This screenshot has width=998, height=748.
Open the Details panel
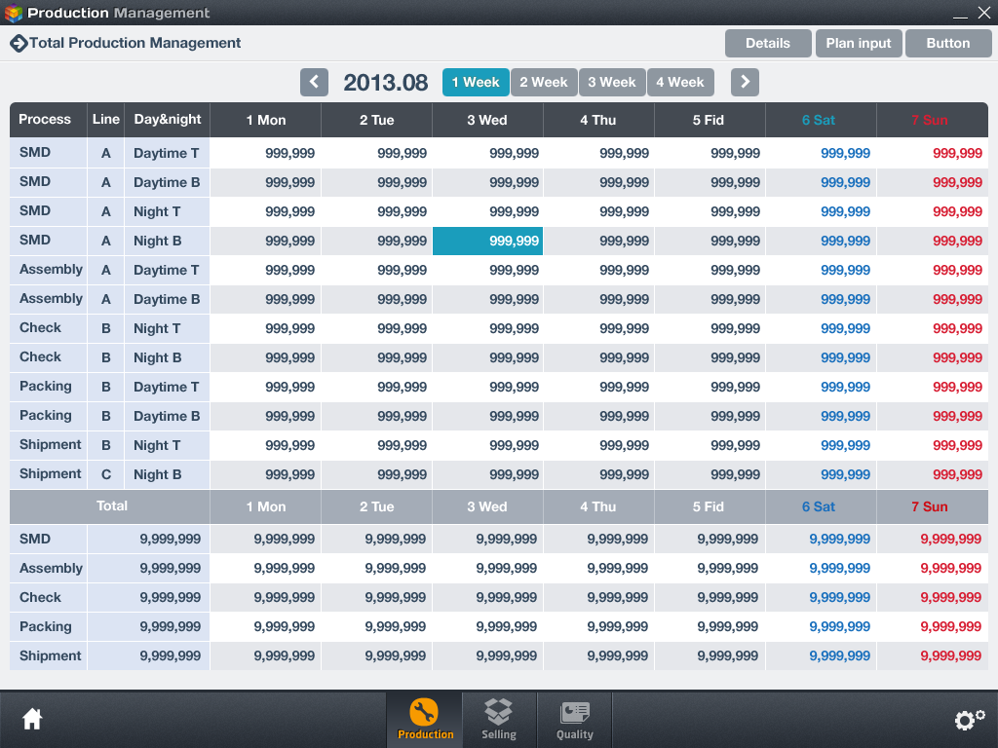768,43
